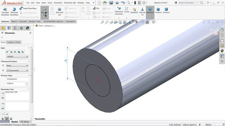This screenshot has width=225, height=126.
Task: Select the Extruded Boss/Base tool
Action: click(x=5, y=12)
